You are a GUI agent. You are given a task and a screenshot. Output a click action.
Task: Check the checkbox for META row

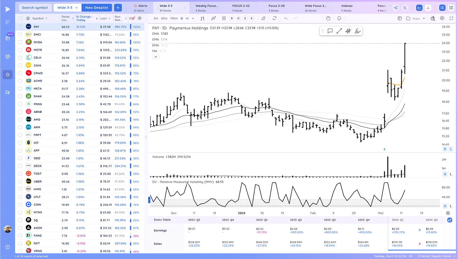[20, 89]
